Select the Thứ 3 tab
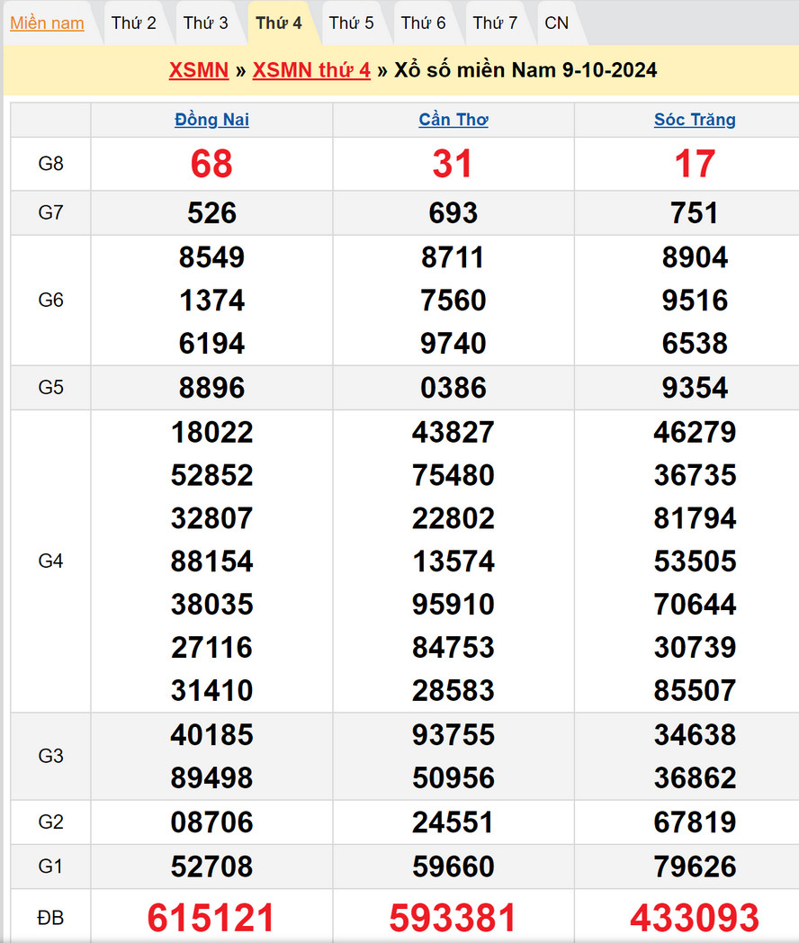The width and height of the screenshot is (799, 943). (206, 23)
